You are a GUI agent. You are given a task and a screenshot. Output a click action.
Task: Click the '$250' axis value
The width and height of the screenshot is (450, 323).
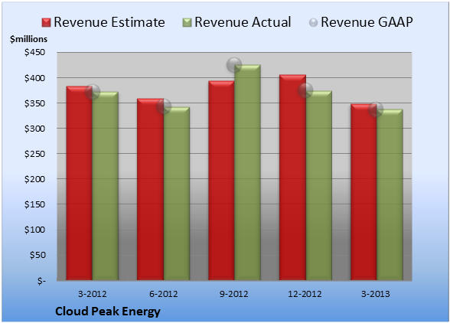coord(34,154)
